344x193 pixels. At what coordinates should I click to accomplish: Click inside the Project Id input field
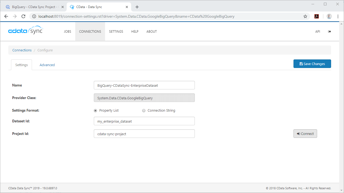click(x=144, y=133)
